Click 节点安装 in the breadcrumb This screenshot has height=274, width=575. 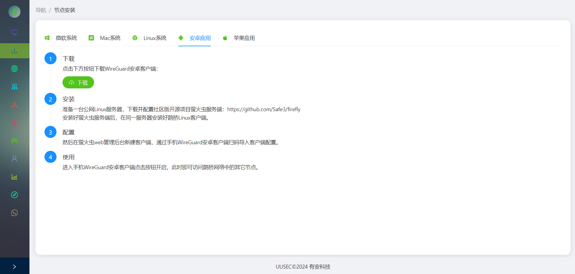[65, 10]
